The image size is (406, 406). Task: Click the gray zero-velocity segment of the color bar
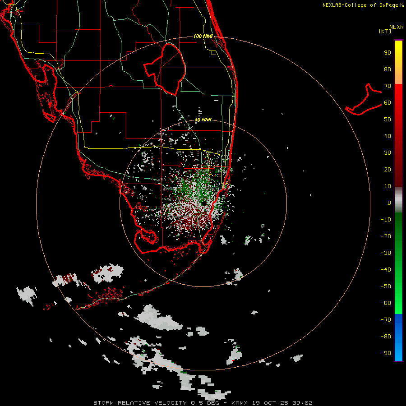click(398, 200)
